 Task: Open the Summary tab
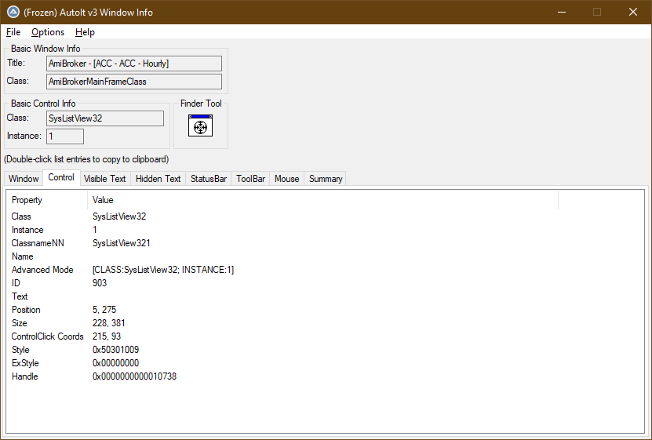tap(326, 179)
